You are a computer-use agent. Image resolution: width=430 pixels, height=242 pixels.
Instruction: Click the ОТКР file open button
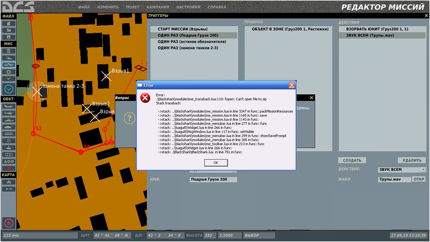tap(419, 179)
